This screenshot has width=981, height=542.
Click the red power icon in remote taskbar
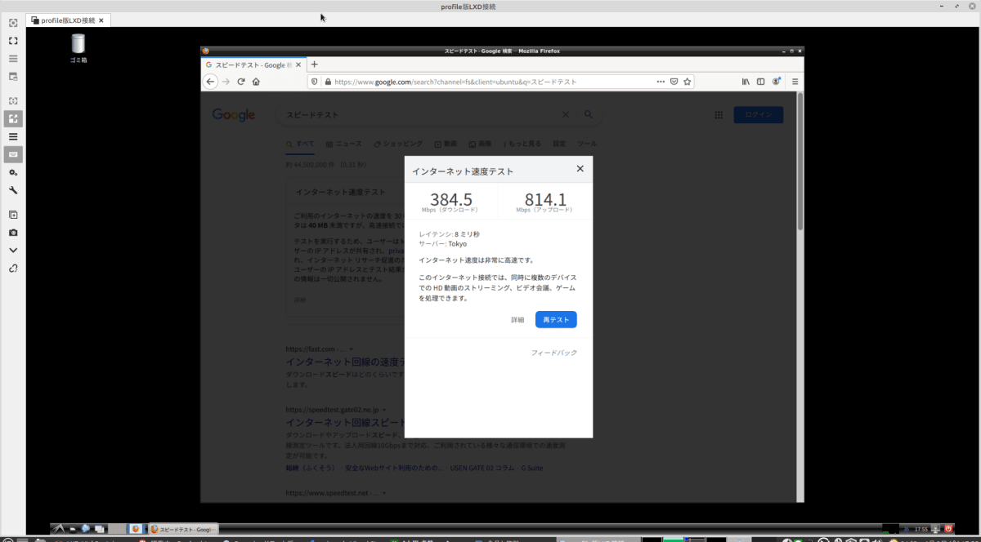pyautogui.click(x=948, y=529)
